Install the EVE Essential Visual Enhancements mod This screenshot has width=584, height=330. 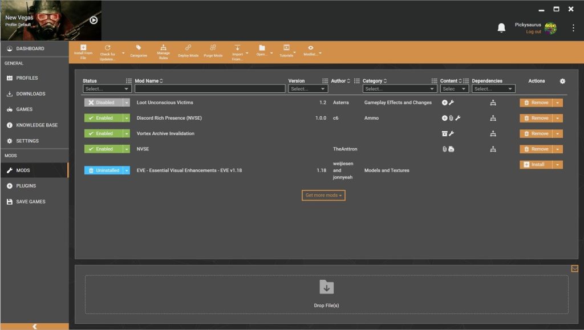pyautogui.click(x=536, y=165)
